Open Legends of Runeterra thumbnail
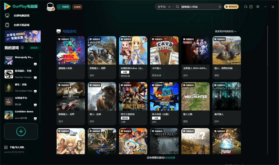The height and width of the screenshot is (165, 279). pyautogui.click(x=133, y=96)
